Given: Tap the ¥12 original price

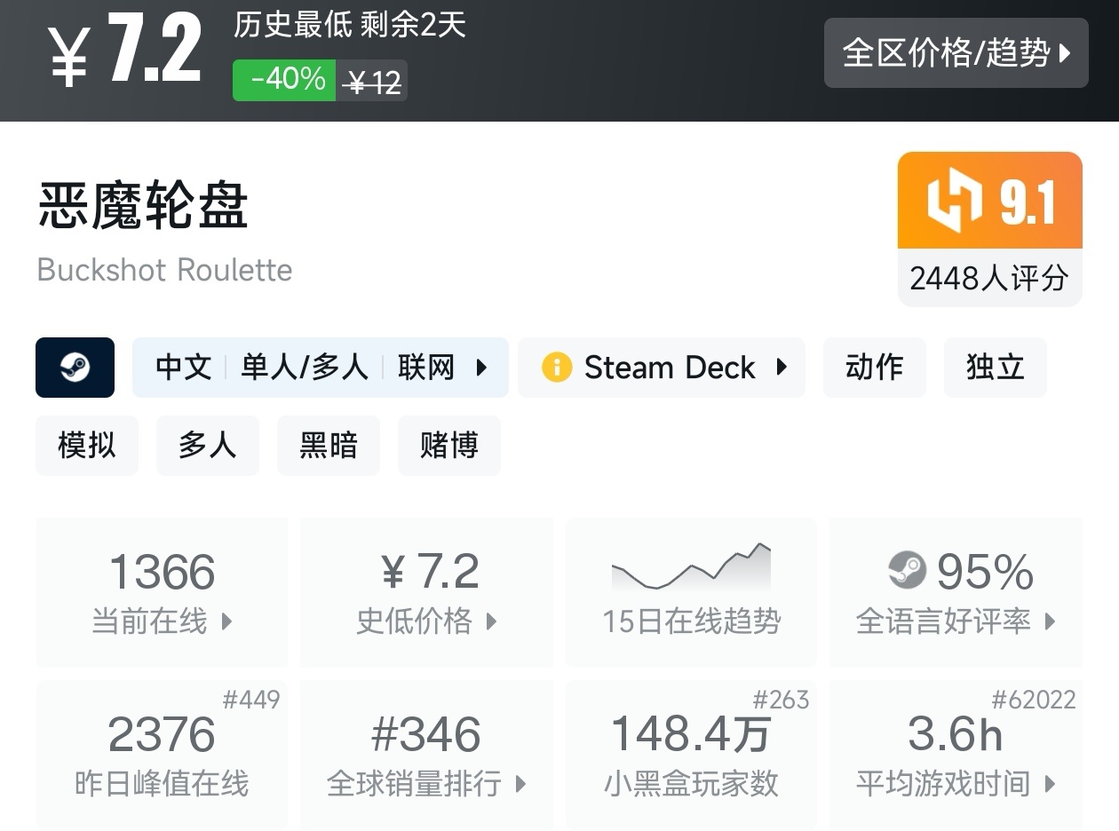Looking at the screenshot, I should 372,81.
